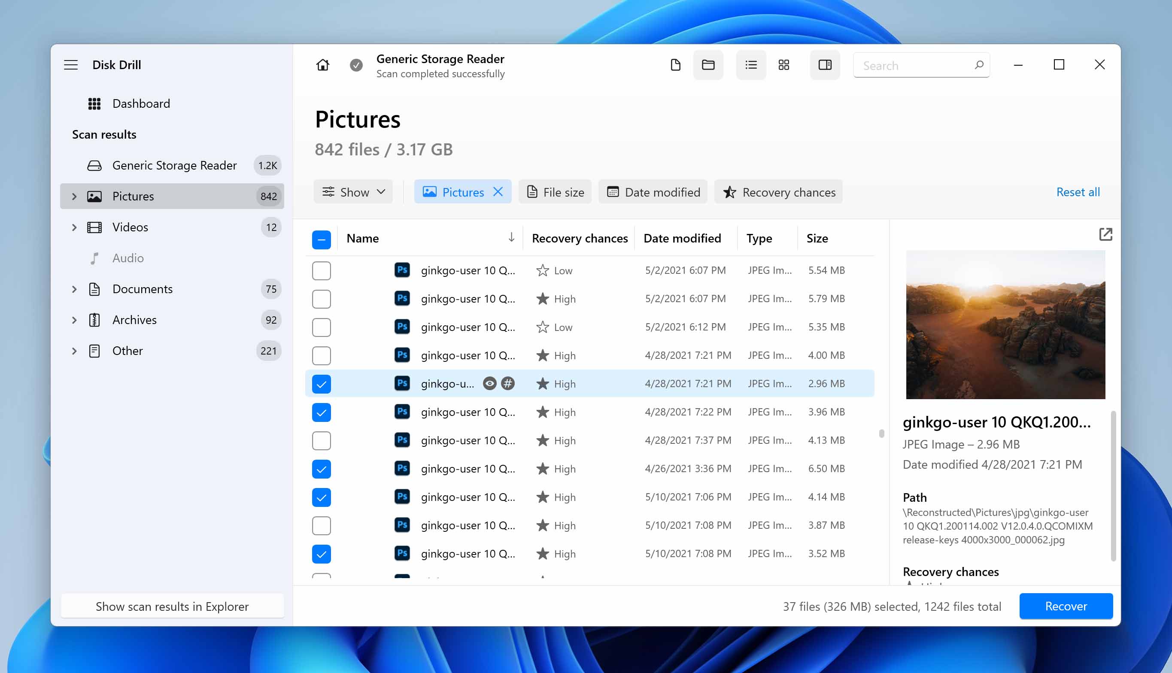Click the scan completed checkmark icon

(356, 65)
